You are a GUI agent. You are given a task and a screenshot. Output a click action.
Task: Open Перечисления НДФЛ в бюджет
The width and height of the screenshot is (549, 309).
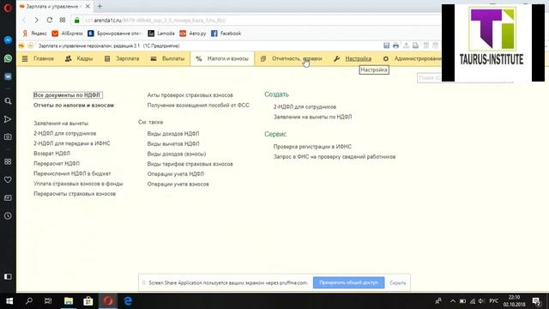pyautogui.click(x=72, y=173)
